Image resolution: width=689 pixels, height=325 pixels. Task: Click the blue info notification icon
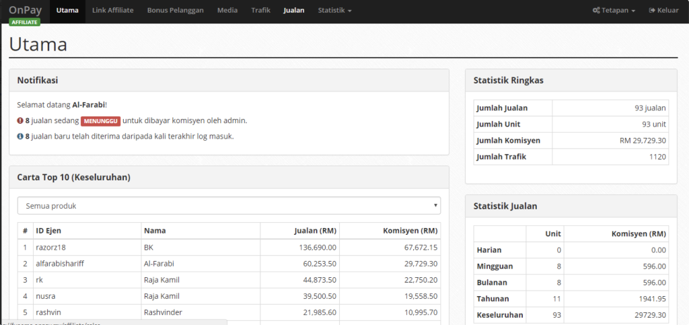(x=20, y=137)
